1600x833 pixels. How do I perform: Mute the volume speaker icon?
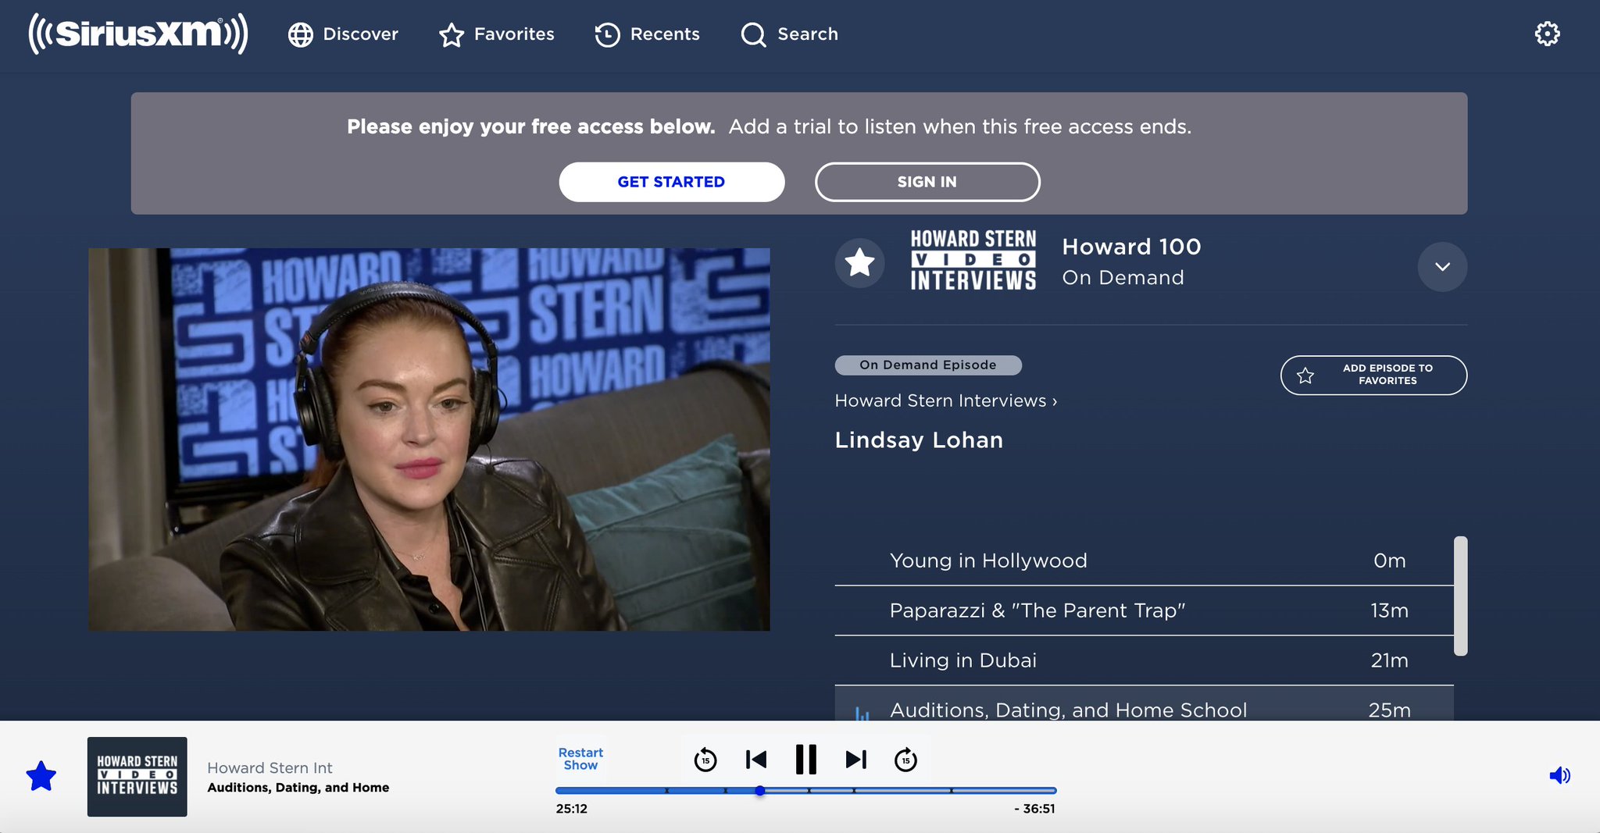tap(1559, 775)
